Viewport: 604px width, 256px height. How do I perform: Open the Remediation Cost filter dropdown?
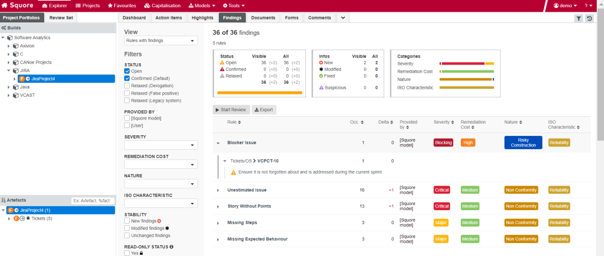pyautogui.click(x=161, y=165)
